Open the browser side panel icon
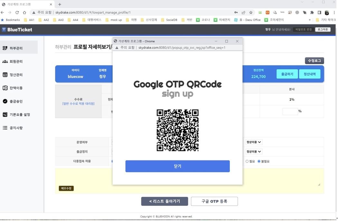Image resolution: width=338 pixels, height=221 pixels. (319, 13)
